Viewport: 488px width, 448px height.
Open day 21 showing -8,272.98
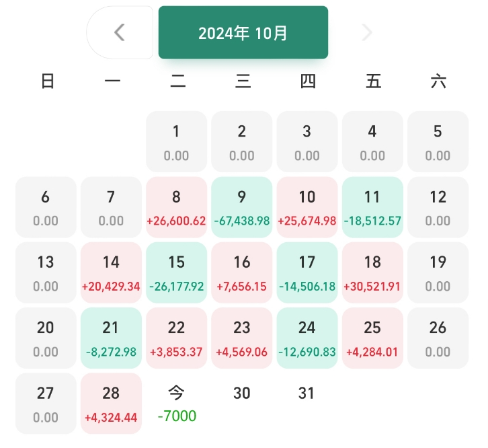pos(111,338)
